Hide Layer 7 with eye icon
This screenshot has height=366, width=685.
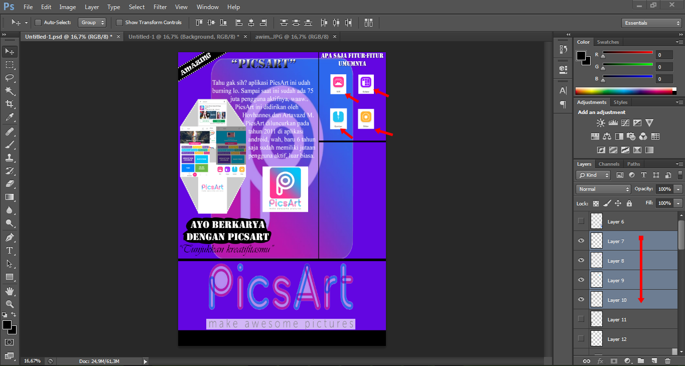581,241
